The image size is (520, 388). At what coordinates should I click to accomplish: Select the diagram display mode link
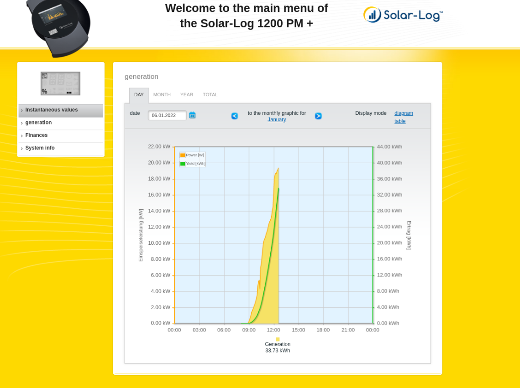(404, 113)
